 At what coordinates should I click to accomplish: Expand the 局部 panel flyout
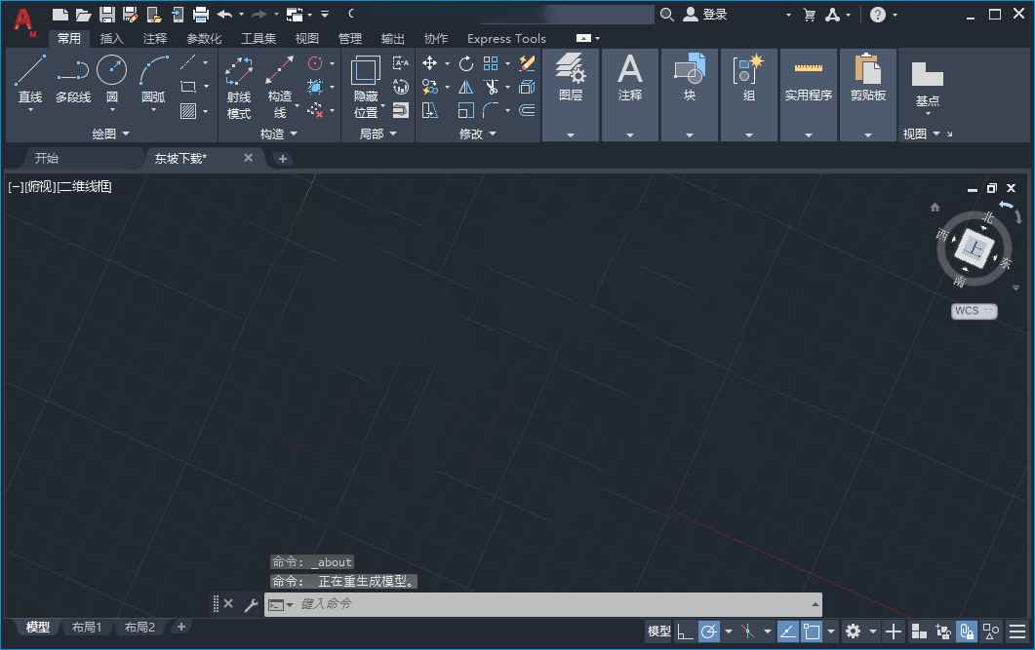[x=378, y=134]
